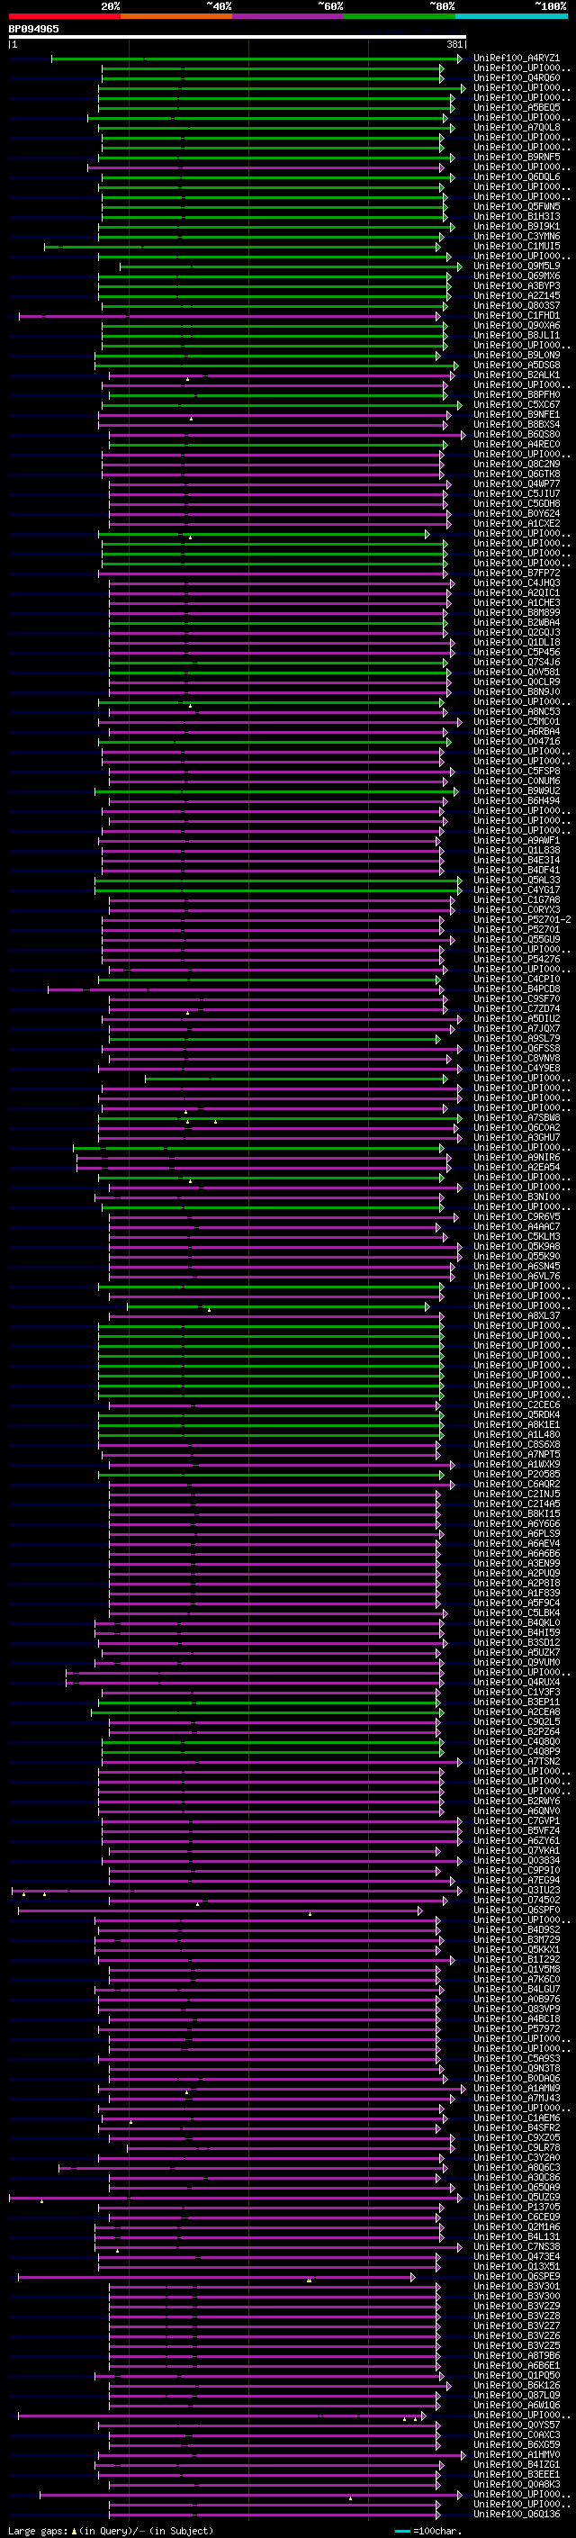Select the UniRef100_B9L0N9 entry

517,355
